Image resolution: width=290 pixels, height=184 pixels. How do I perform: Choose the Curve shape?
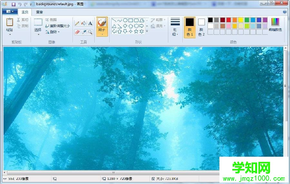120,20
